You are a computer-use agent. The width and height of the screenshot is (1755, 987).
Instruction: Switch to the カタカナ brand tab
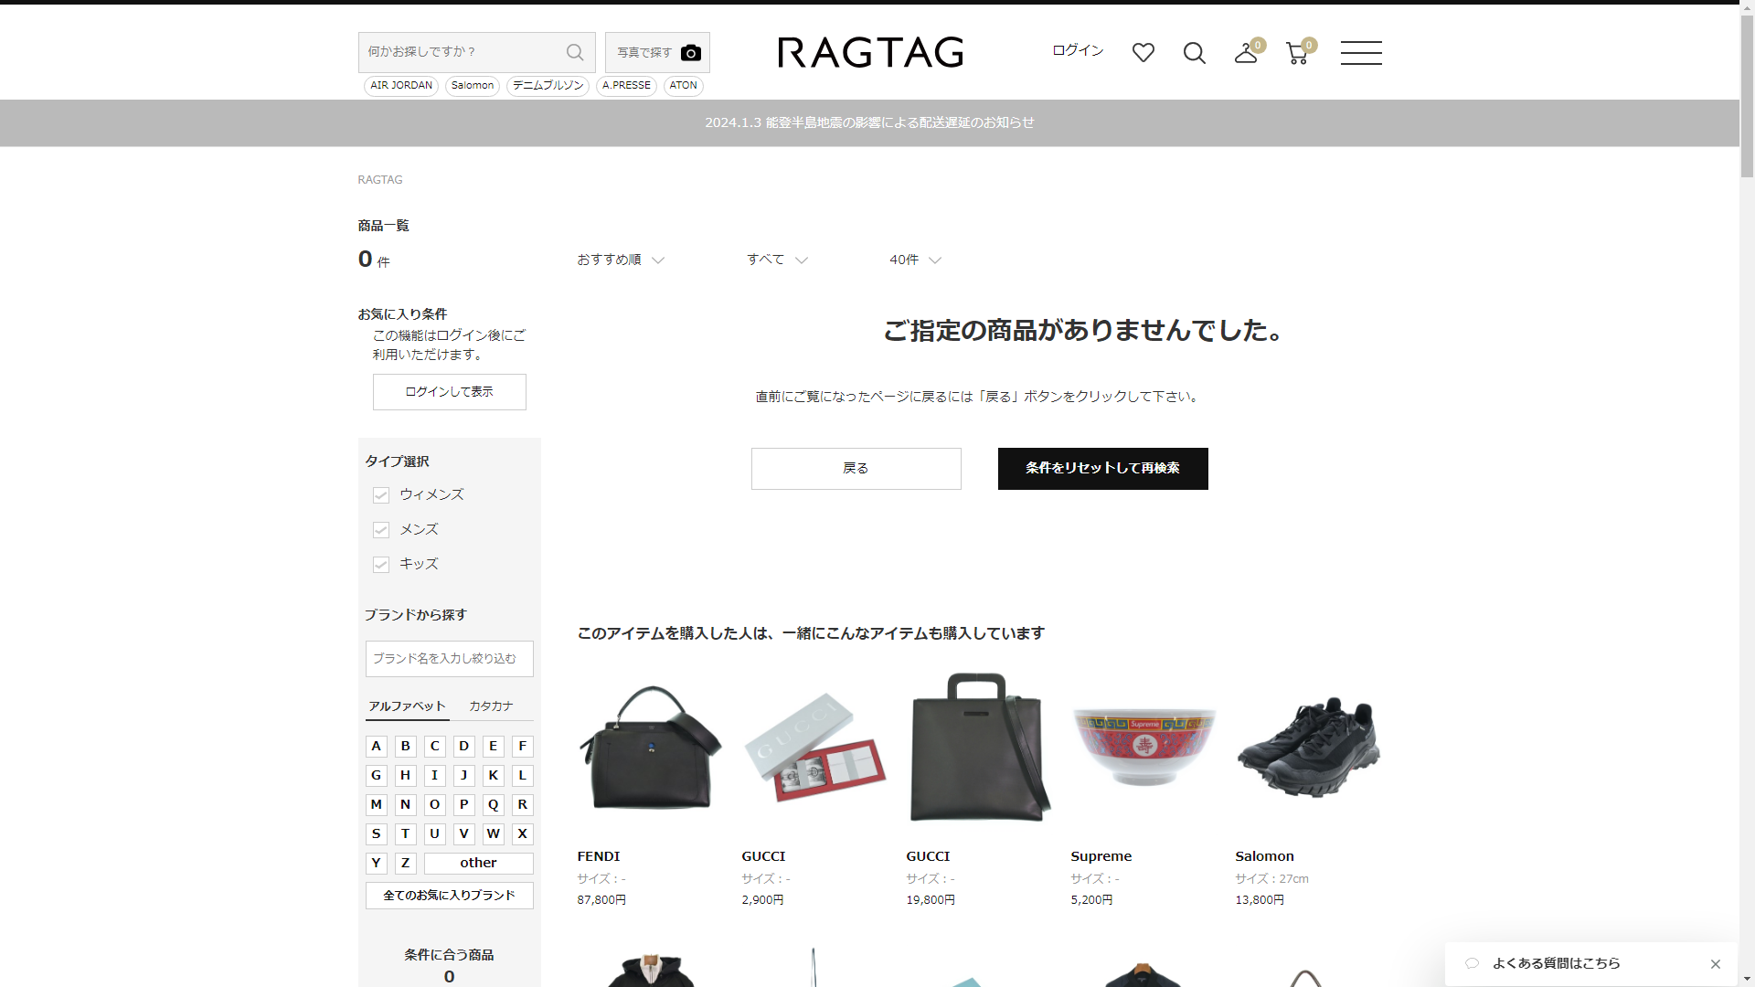point(491,706)
